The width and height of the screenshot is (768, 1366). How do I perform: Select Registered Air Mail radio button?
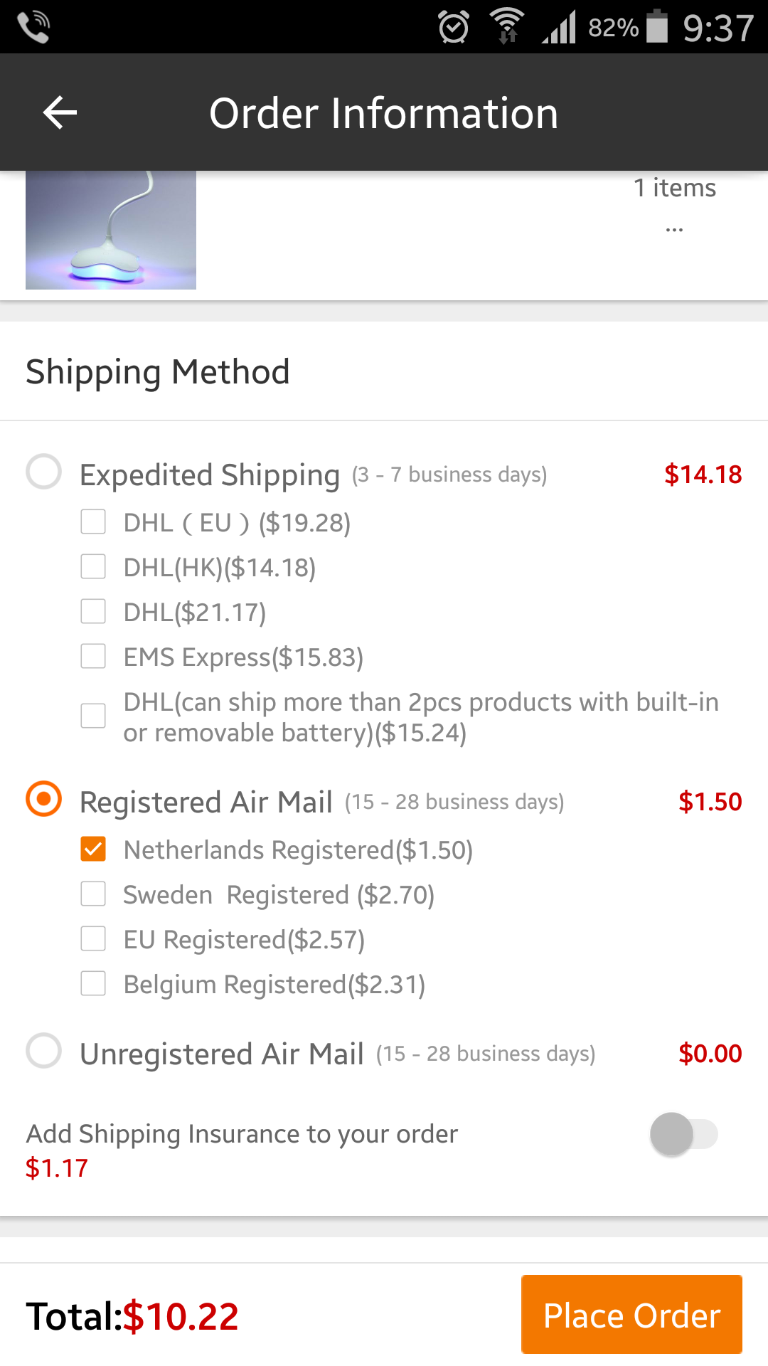[44, 799]
